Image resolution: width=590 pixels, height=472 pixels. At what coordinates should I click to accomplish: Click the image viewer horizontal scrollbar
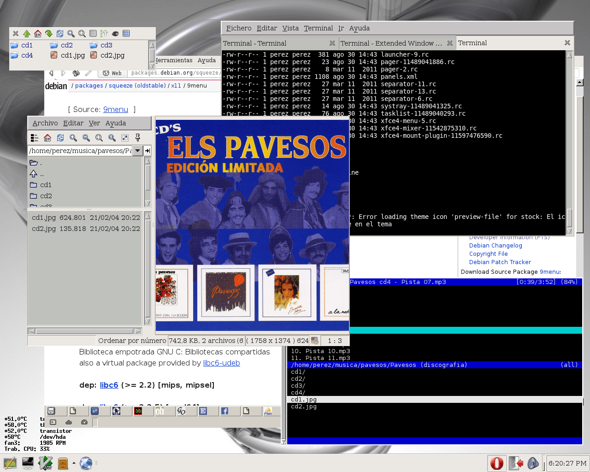tap(85, 331)
